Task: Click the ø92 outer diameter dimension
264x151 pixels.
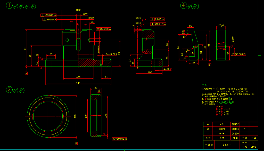Action: (75, 116)
